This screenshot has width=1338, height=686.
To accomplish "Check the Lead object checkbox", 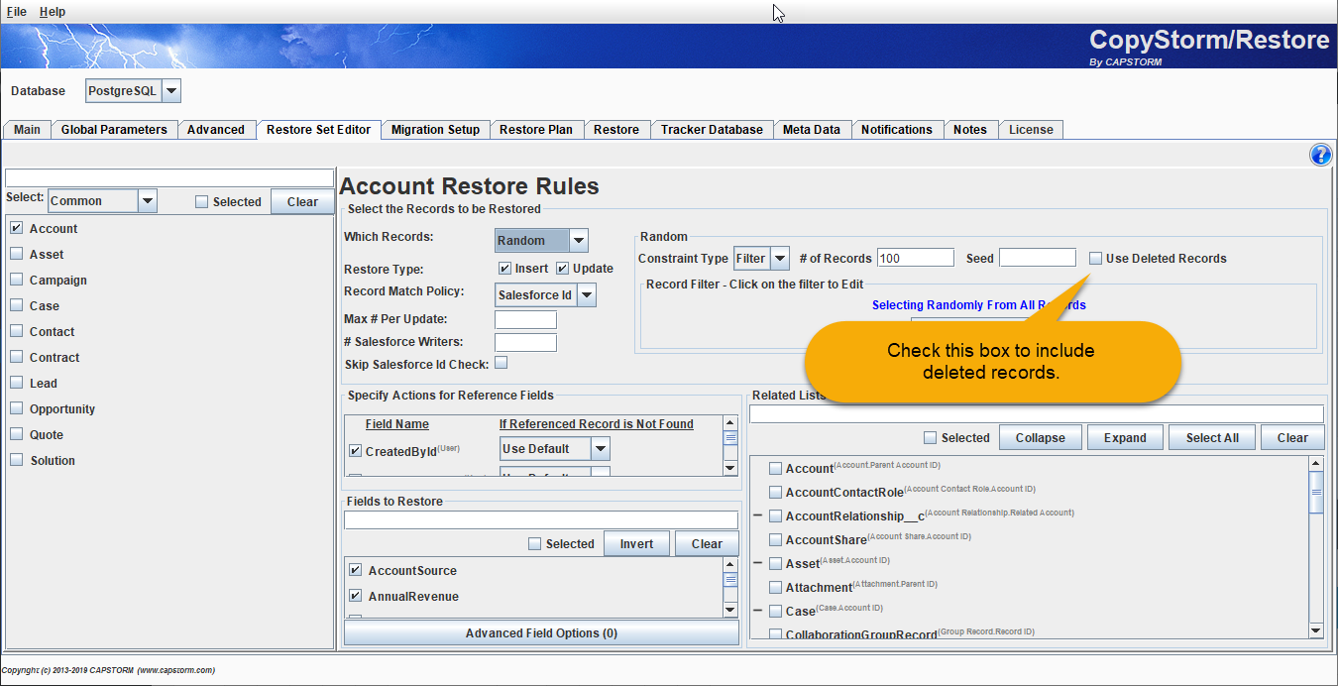I will click(17, 383).
